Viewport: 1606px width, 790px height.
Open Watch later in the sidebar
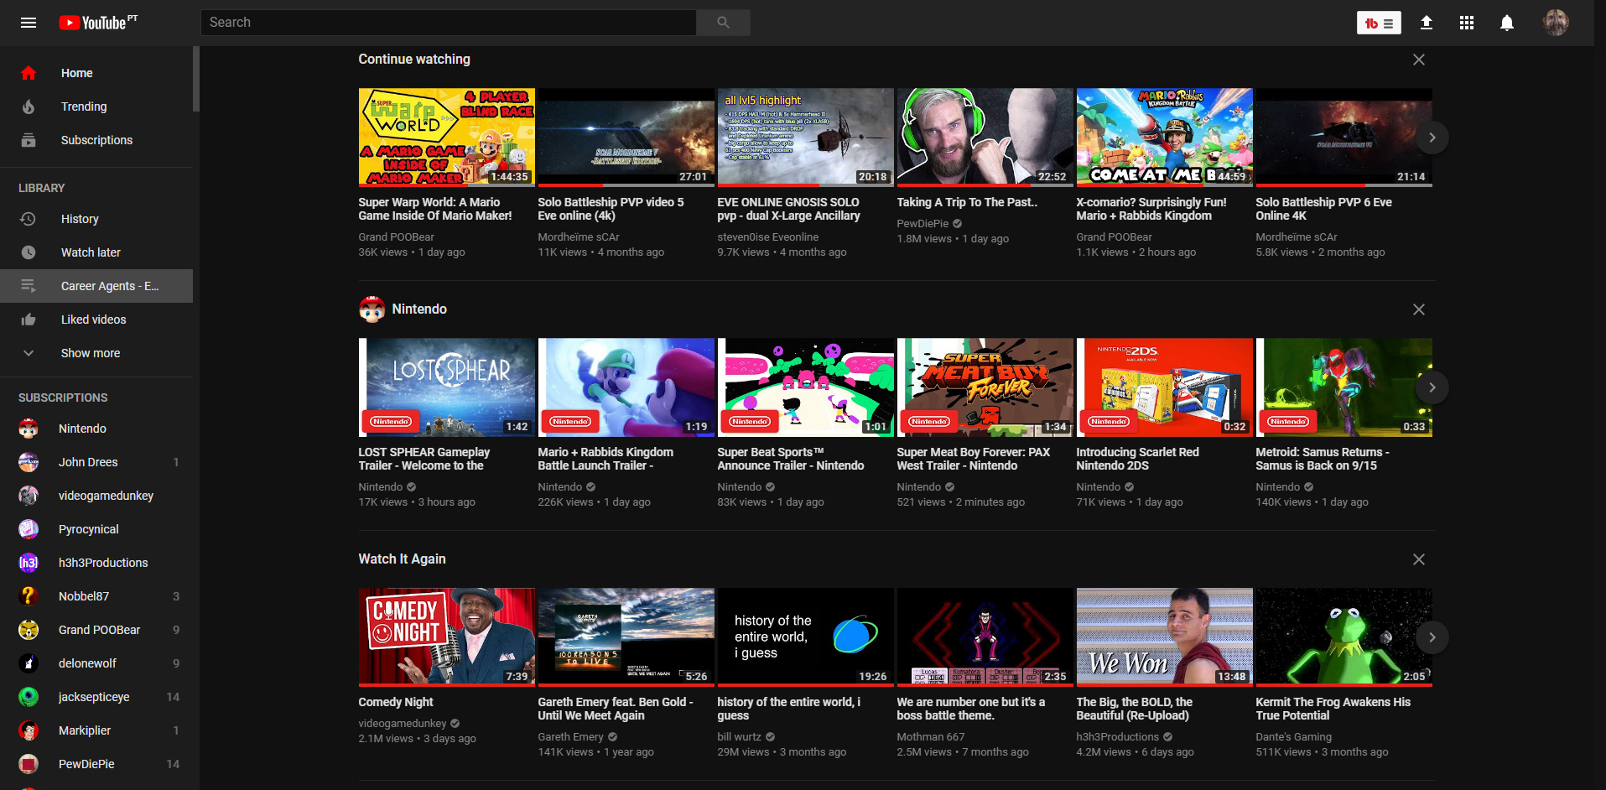(x=96, y=252)
